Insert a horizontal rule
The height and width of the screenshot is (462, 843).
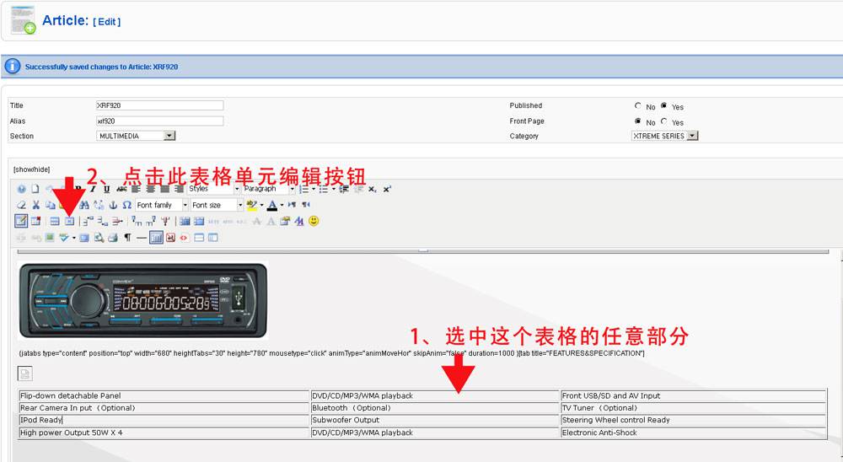(142, 238)
